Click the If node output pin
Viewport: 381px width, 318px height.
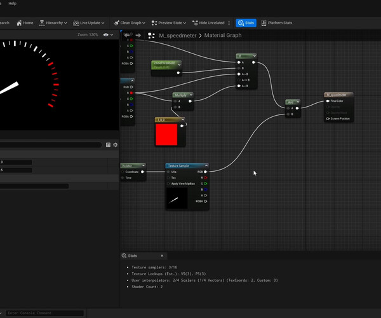(x=253, y=62)
